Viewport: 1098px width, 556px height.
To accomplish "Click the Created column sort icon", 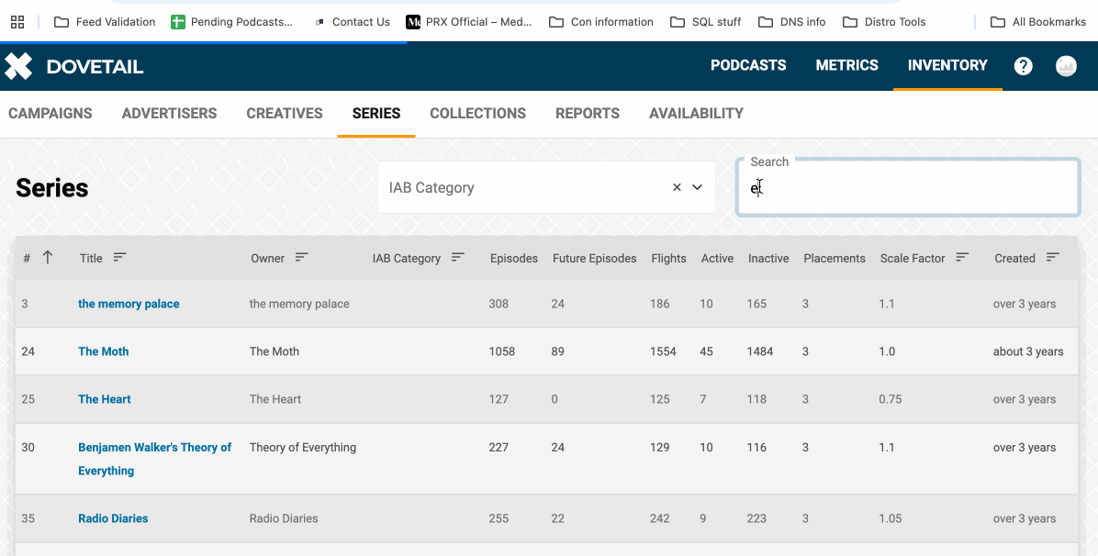I will pyautogui.click(x=1052, y=258).
